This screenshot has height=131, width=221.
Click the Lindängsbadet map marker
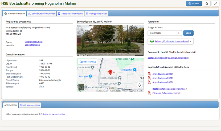click(x=132, y=59)
